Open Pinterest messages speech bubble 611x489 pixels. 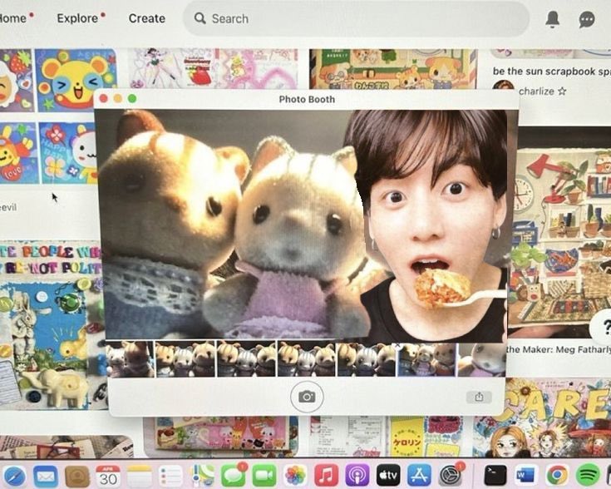point(587,19)
